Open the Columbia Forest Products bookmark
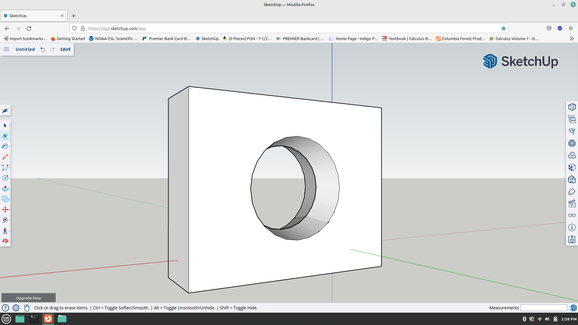 [x=461, y=39]
